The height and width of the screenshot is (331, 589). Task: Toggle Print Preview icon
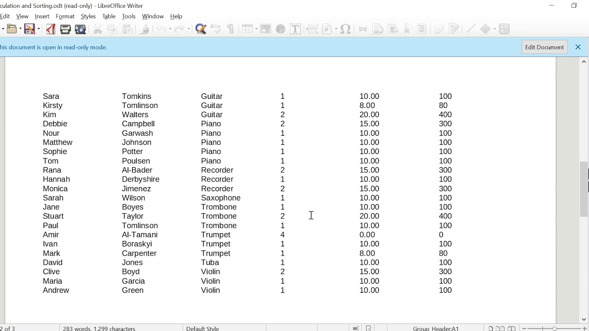click(x=81, y=29)
